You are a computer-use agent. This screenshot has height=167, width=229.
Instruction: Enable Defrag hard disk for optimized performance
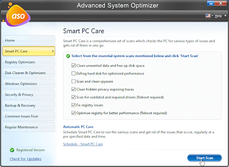click(x=73, y=73)
